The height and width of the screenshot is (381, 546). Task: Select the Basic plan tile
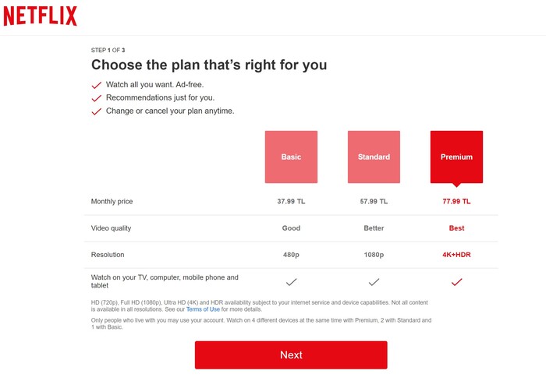click(291, 157)
